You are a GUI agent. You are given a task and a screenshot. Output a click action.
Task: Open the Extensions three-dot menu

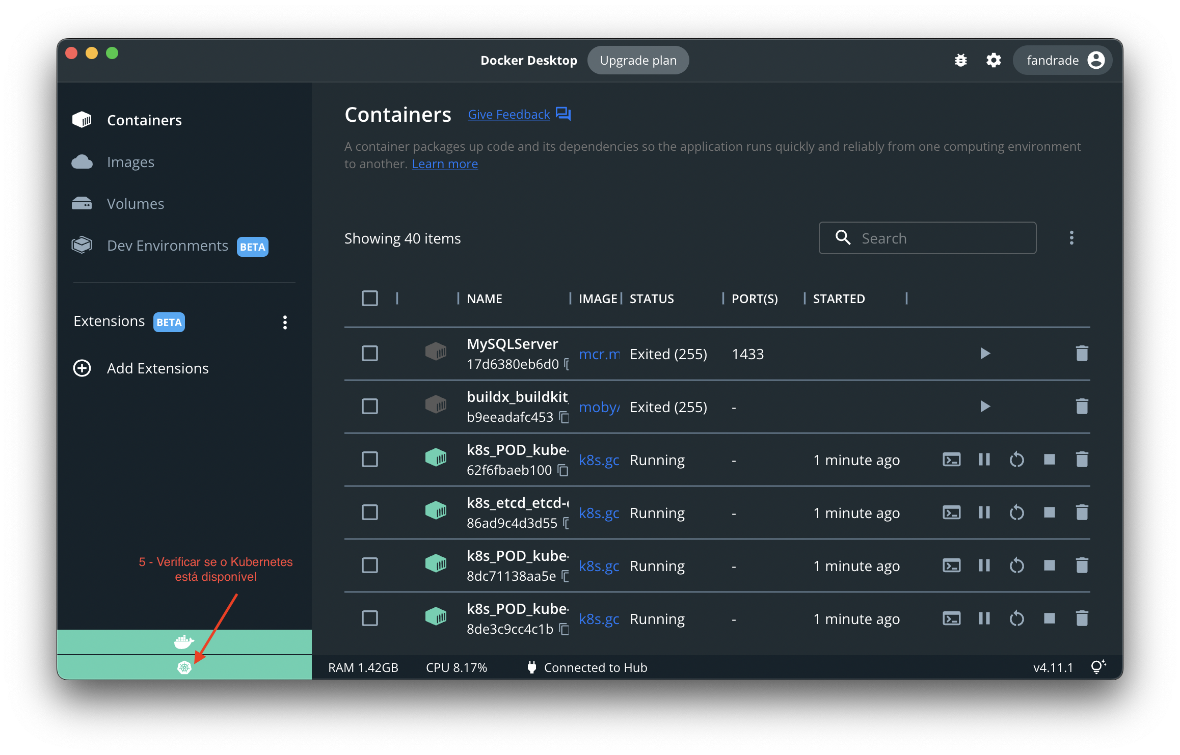pos(285,322)
